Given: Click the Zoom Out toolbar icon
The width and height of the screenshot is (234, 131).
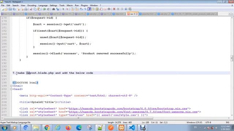Looking at the screenshot, I should coord(67,9).
